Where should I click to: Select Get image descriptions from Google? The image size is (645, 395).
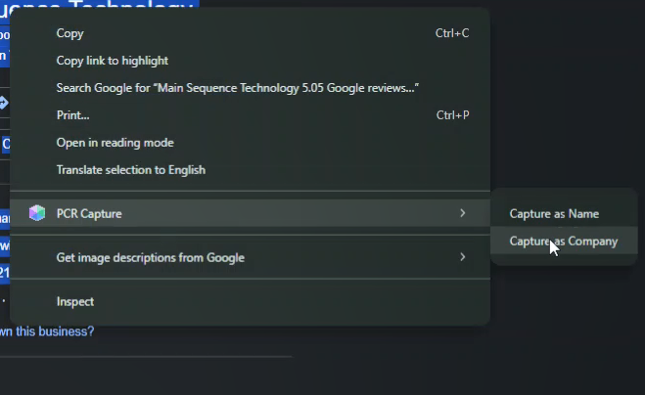(x=250, y=257)
